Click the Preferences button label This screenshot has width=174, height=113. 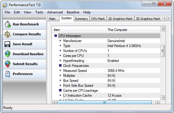pos(23,74)
